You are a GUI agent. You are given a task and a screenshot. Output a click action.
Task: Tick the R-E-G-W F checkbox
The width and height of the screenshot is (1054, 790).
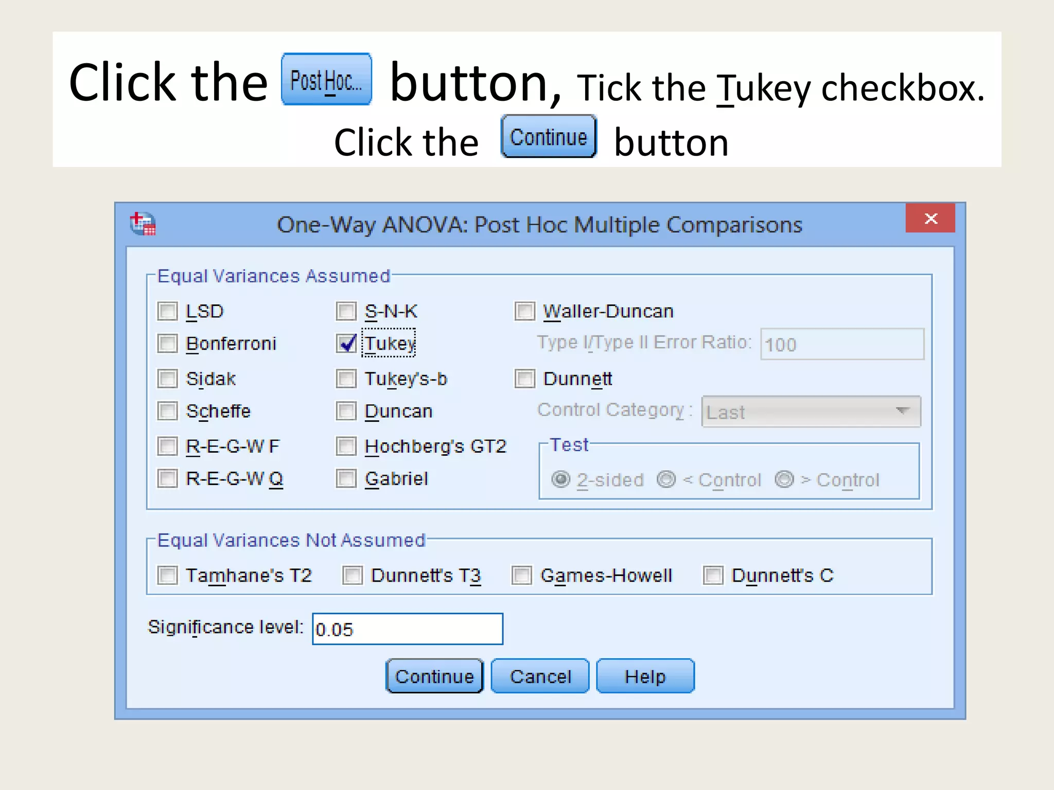point(167,446)
